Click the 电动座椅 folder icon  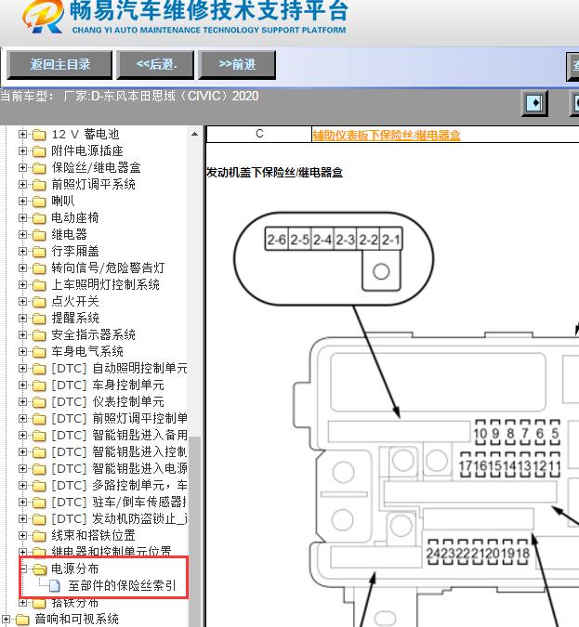click(39, 218)
